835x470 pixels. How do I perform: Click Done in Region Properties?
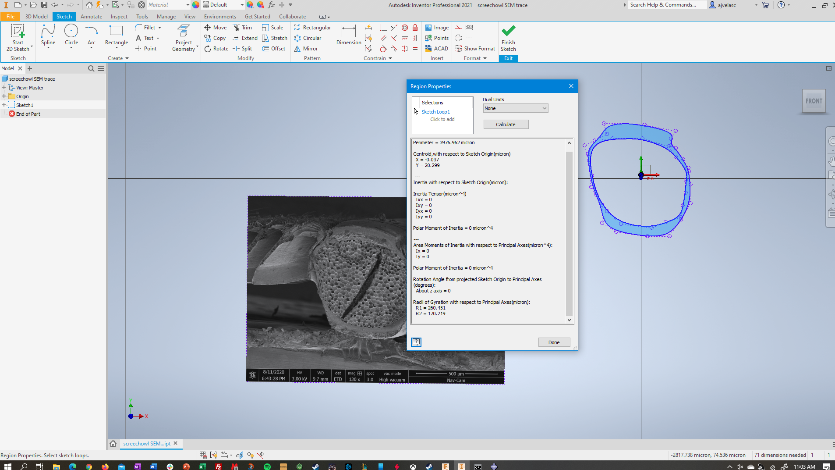click(554, 342)
